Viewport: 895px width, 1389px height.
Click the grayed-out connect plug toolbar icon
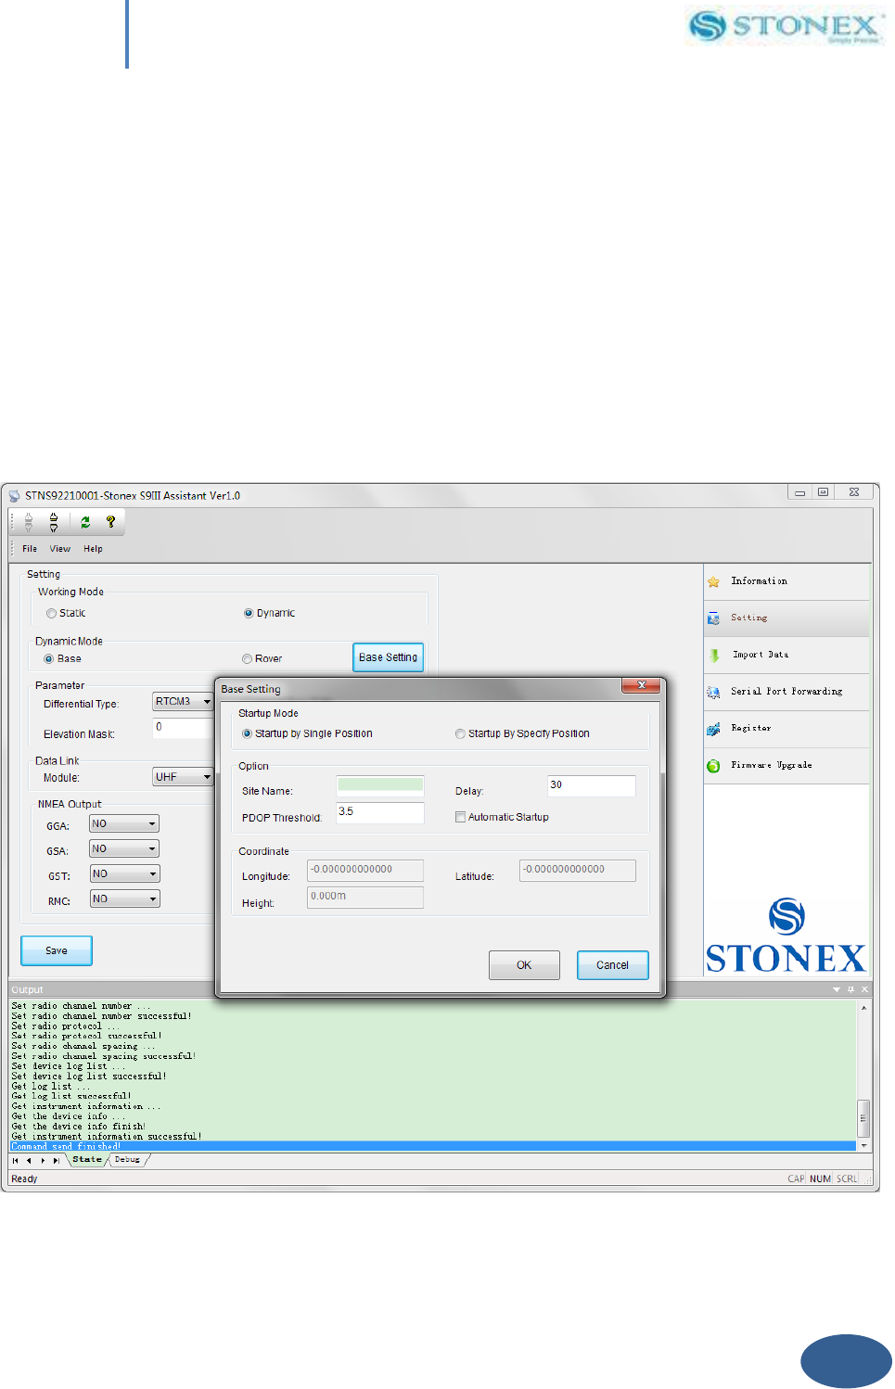pyautogui.click(x=29, y=522)
